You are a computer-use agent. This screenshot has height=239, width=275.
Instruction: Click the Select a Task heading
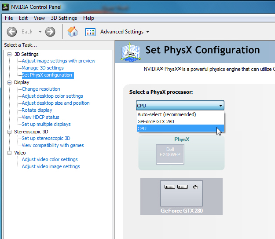21,45
